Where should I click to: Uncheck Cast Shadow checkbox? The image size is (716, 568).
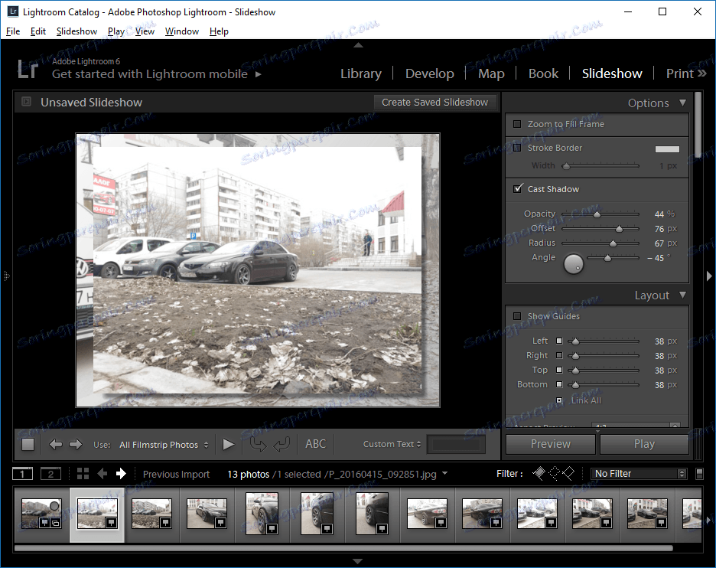click(x=517, y=189)
